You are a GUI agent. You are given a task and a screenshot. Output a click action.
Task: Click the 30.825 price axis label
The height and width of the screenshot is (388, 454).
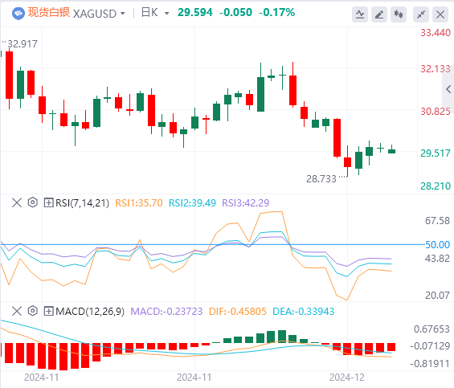436,111
